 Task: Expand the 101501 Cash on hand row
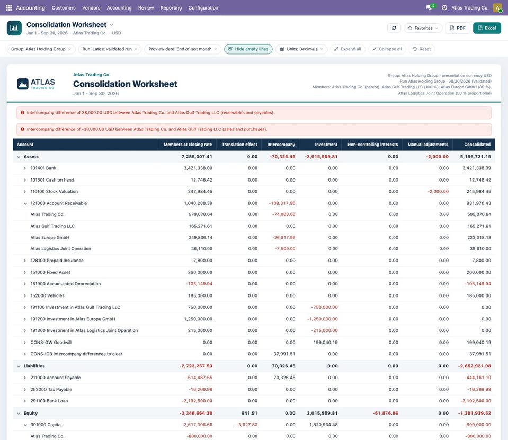click(24, 180)
